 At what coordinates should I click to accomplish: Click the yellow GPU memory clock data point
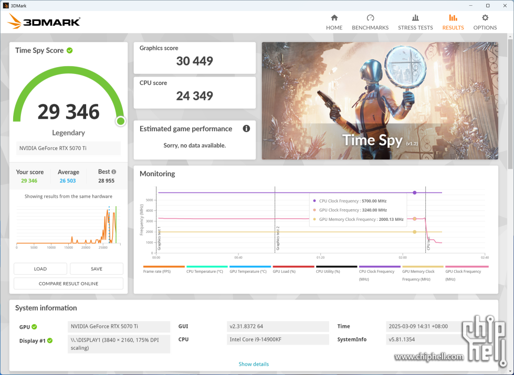tap(415, 232)
